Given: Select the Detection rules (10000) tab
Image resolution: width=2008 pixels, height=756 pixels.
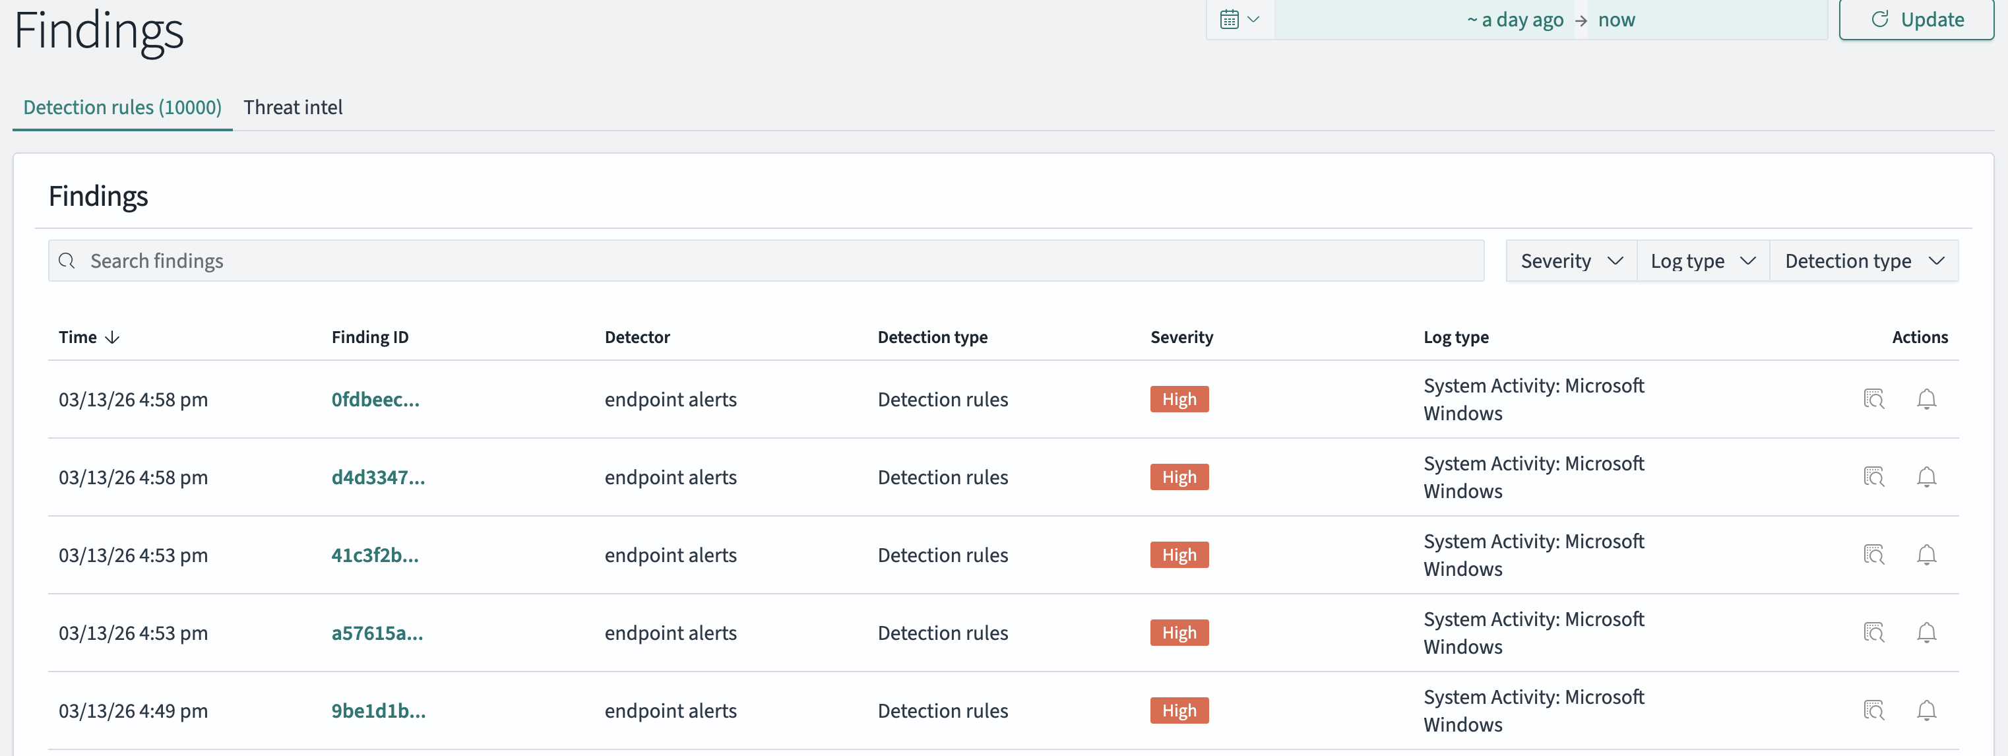Looking at the screenshot, I should pos(123,108).
